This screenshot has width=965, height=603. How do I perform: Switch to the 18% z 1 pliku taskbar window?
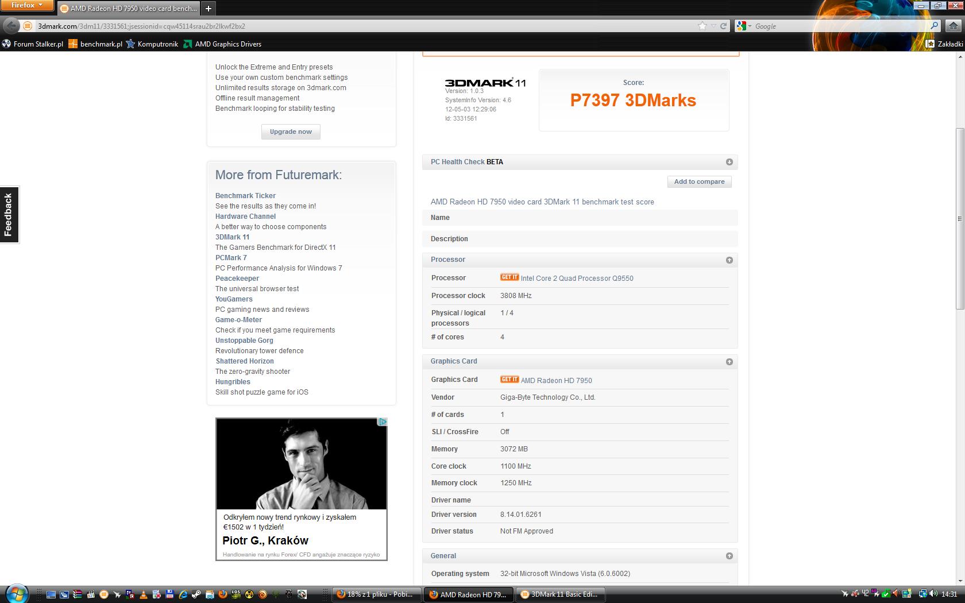coord(376,594)
